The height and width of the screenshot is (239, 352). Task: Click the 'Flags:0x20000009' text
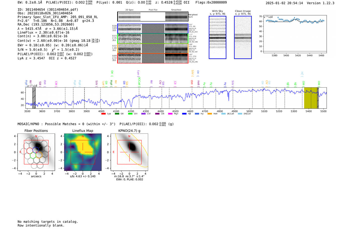[211, 3]
